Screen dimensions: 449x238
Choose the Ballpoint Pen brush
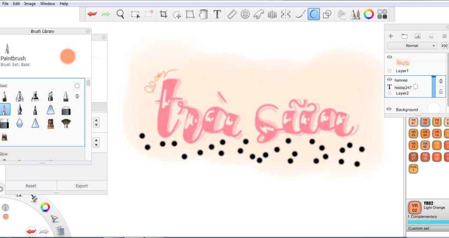(66, 96)
